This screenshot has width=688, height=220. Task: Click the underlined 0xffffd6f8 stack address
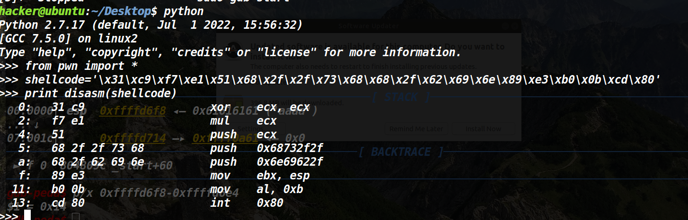pyautogui.click(x=132, y=111)
